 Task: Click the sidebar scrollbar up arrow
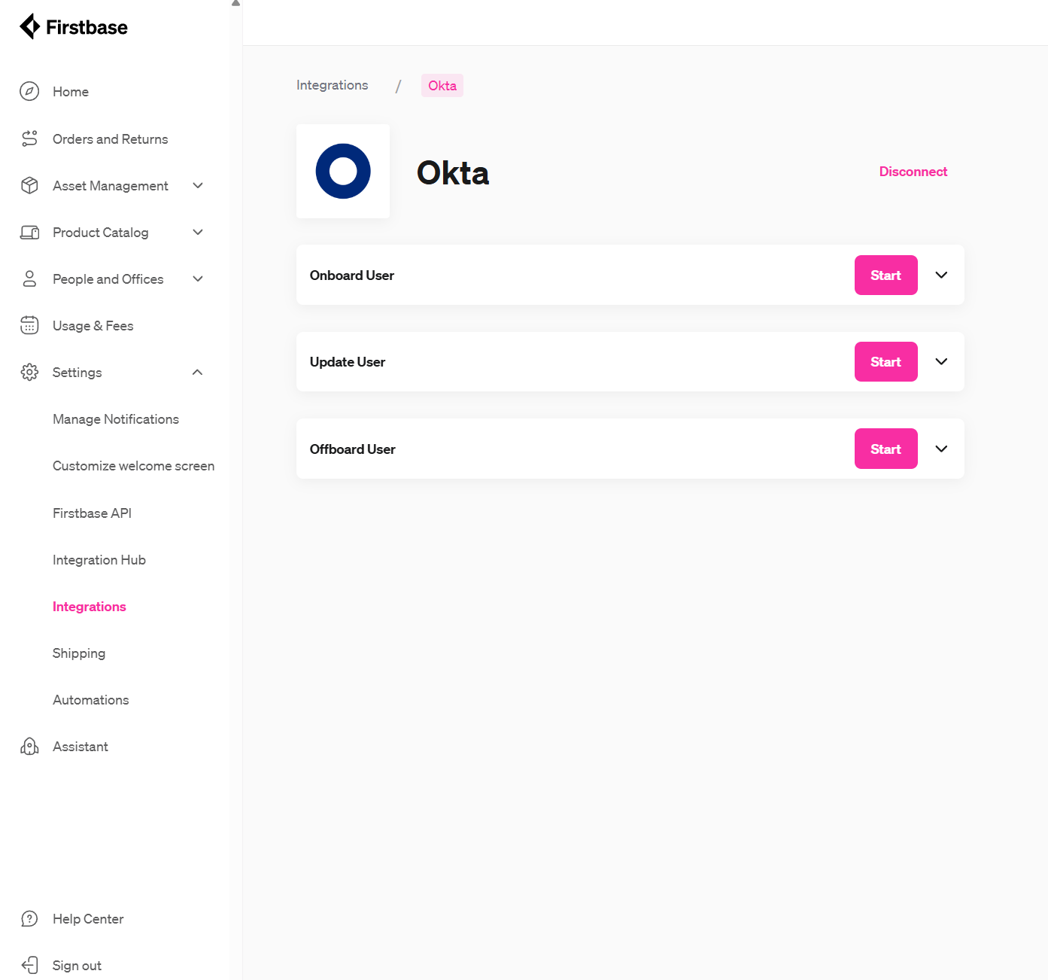(x=236, y=3)
